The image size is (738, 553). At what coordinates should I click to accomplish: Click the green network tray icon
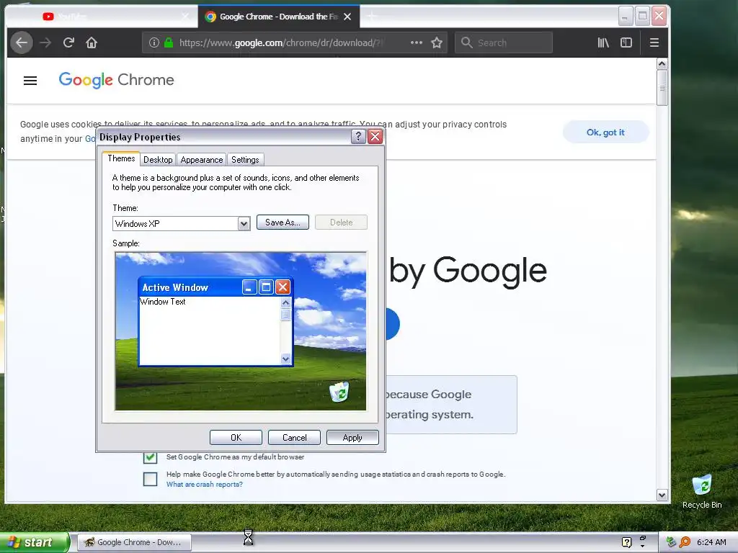[671, 542]
